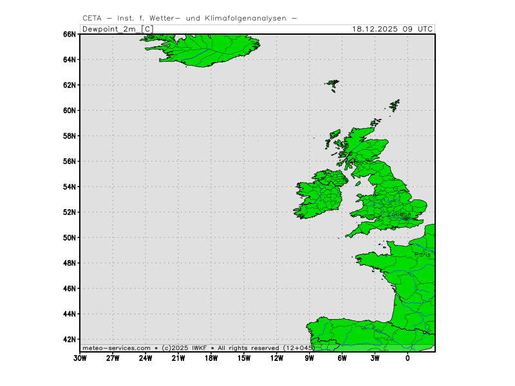Click the 0 longitude axis label

[407, 358]
